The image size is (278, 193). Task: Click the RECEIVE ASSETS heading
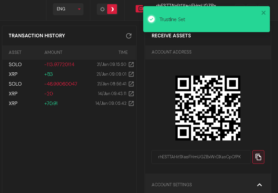171,36
